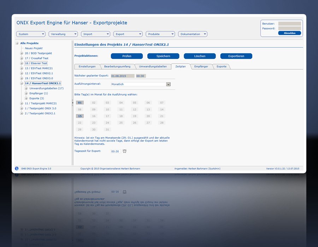The image size is (318, 247).
Task: Select day 28 in the day grid
Action: click(x=161, y=123)
